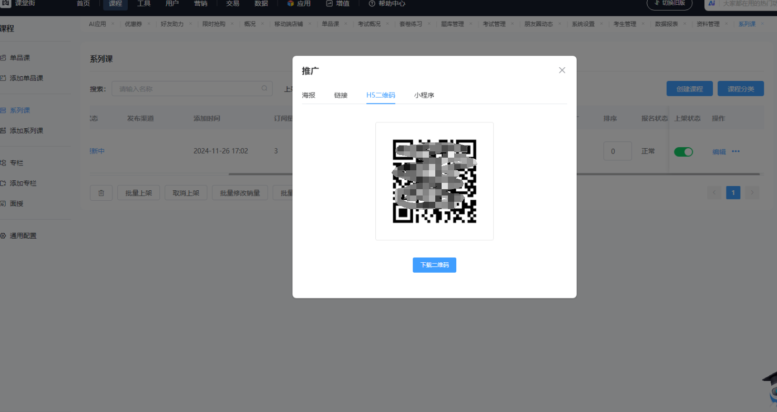Open 数据 in the top navigation
Viewport: 777px width, 412px height.
[261, 4]
